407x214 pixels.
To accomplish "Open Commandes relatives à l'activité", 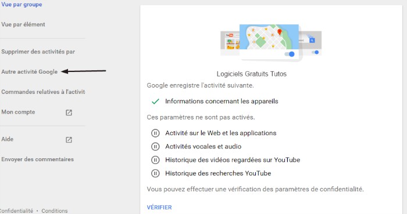I will (43, 92).
